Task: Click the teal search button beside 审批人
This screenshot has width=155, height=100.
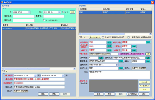Action: (x=134, y=46)
